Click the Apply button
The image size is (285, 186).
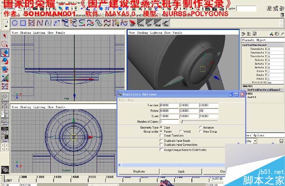(181, 171)
